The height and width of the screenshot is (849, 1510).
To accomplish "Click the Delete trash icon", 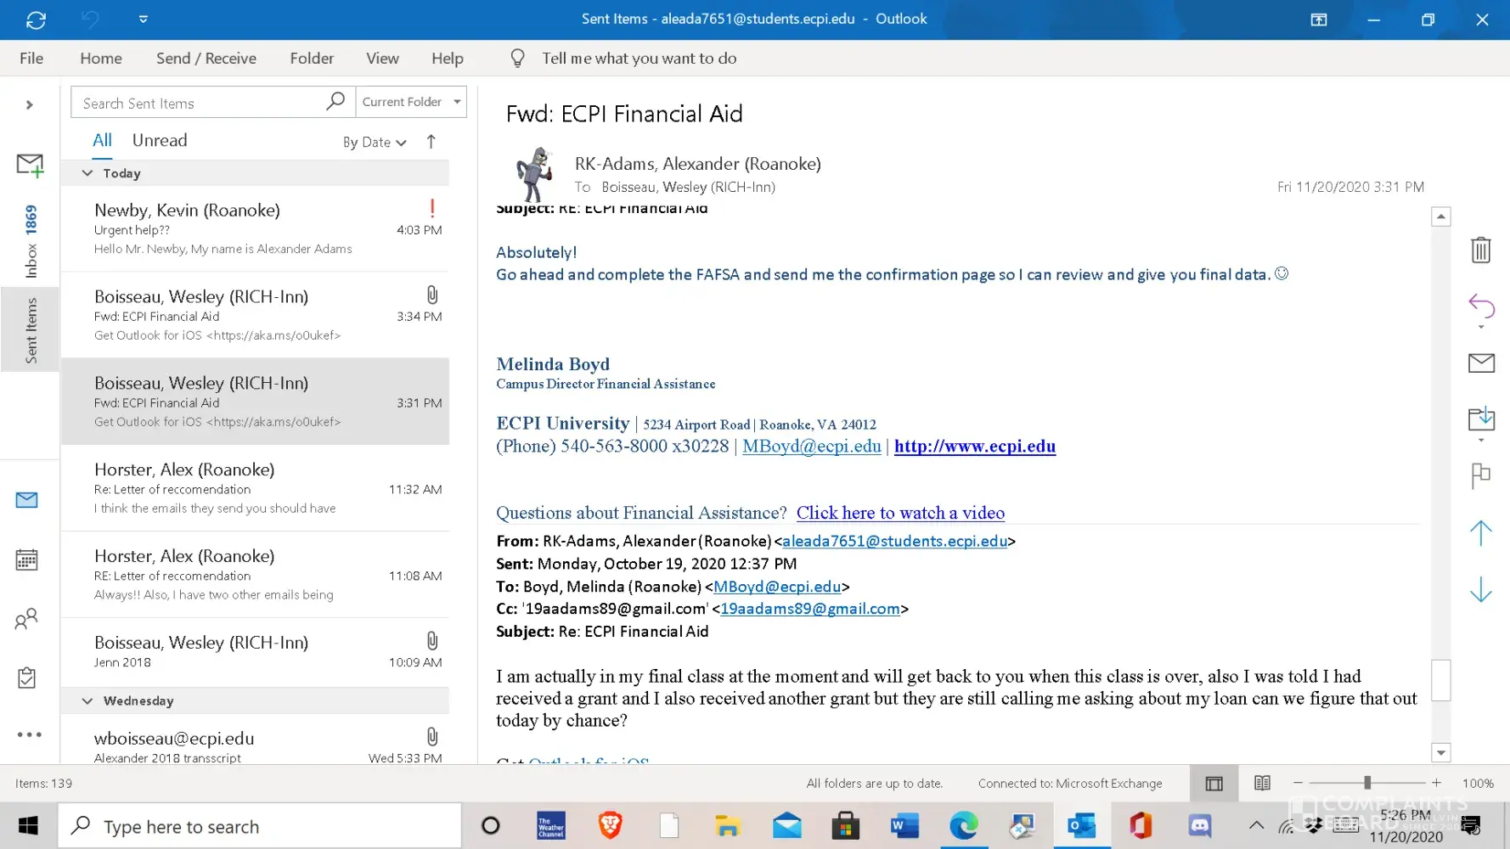I will pos(1480,250).
